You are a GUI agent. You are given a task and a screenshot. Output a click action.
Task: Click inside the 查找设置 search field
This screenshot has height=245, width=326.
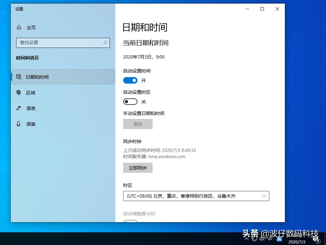pos(59,43)
